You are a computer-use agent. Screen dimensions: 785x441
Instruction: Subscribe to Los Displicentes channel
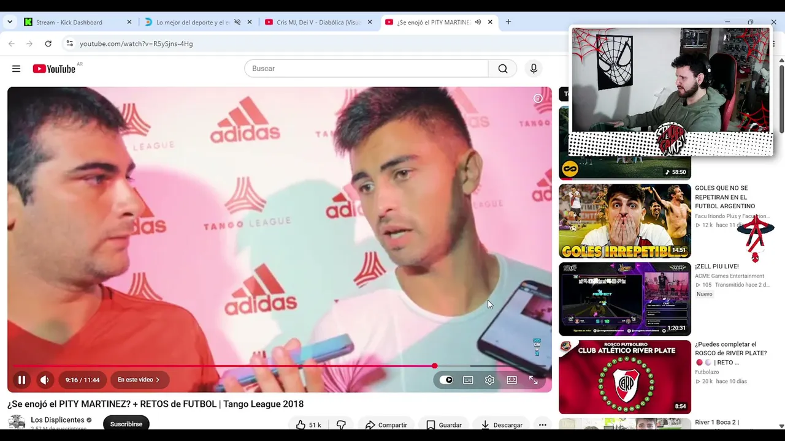(x=126, y=424)
